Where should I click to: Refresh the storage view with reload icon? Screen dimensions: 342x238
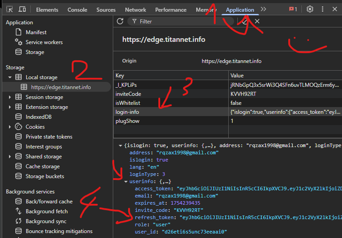(120, 21)
